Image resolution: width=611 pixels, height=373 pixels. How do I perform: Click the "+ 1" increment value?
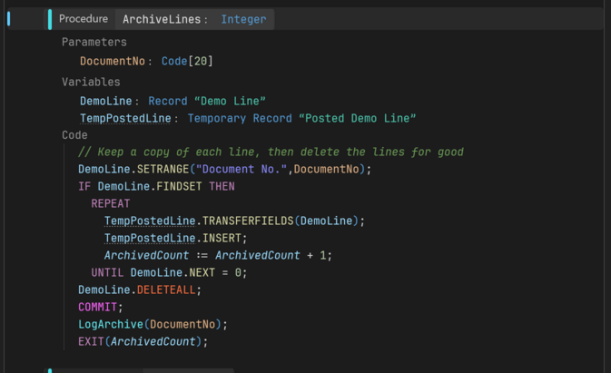(317, 255)
